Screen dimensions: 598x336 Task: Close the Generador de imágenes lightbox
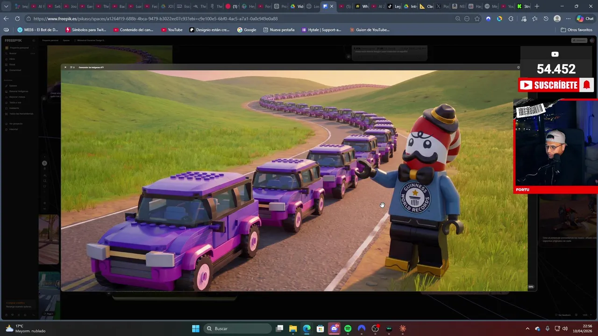click(65, 67)
